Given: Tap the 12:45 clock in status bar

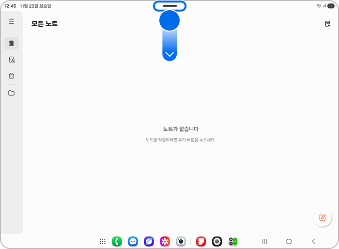Looking at the screenshot, I should pyautogui.click(x=10, y=6).
